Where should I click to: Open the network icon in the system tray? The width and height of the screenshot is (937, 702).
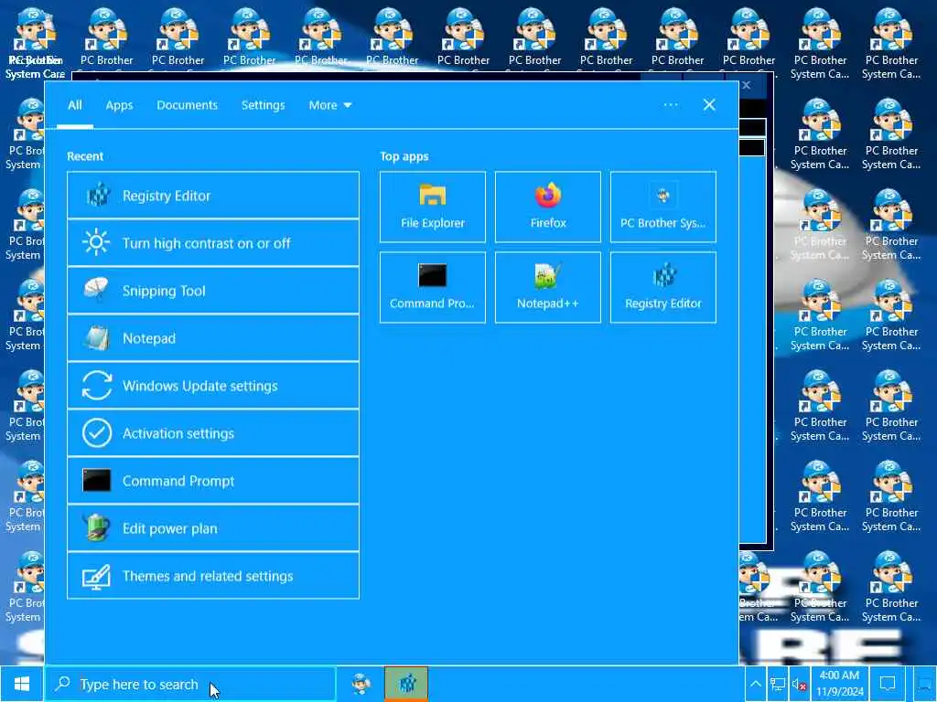(778, 684)
